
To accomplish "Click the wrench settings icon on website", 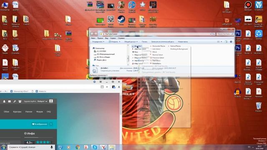I will (x=15, y=101).
